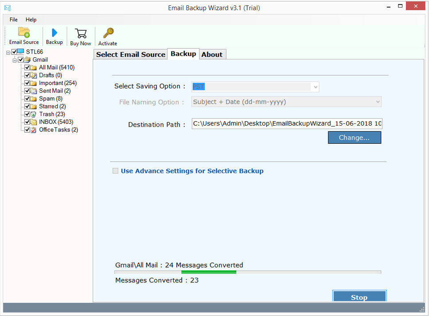This screenshot has width=429, height=316.
Task: Uncheck the Trash checkbox
Action: (27, 114)
